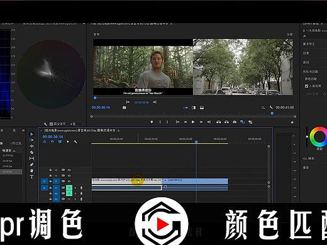This screenshot has width=327, height=245.
Task: Click the Add Marker button in monitor
Action: coord(152,122)
